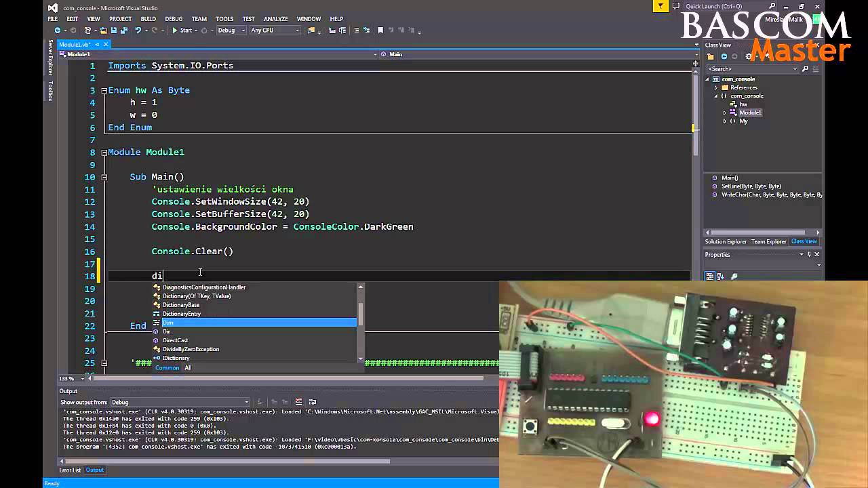
Task: Switch IntelliSense to the Common tab
Action: (x=167, y=368)
